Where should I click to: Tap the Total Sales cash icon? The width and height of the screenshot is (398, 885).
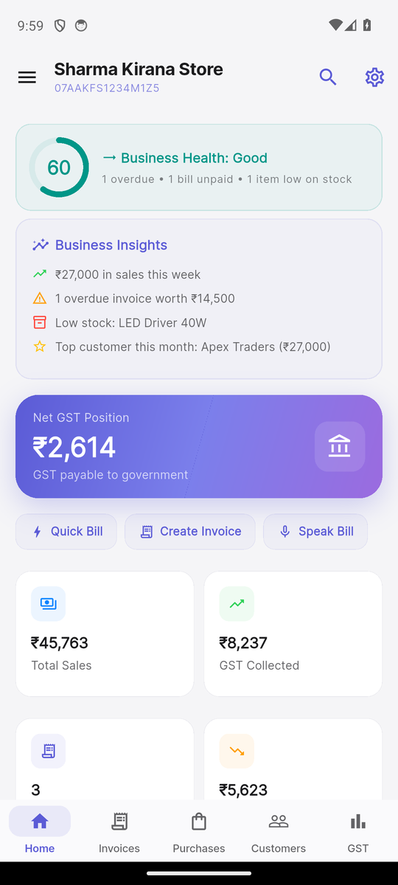coord(48,604)
